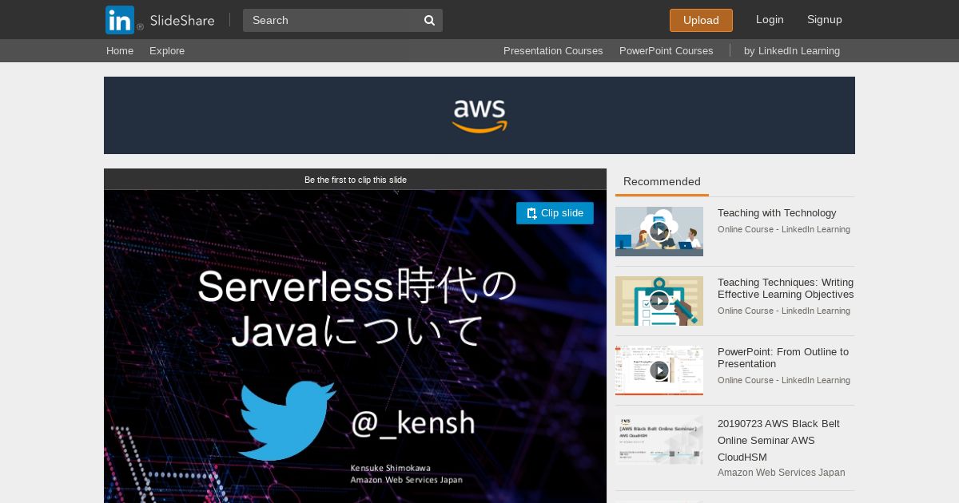Click the blue Twitter bird on the slide

pos(287,421)
